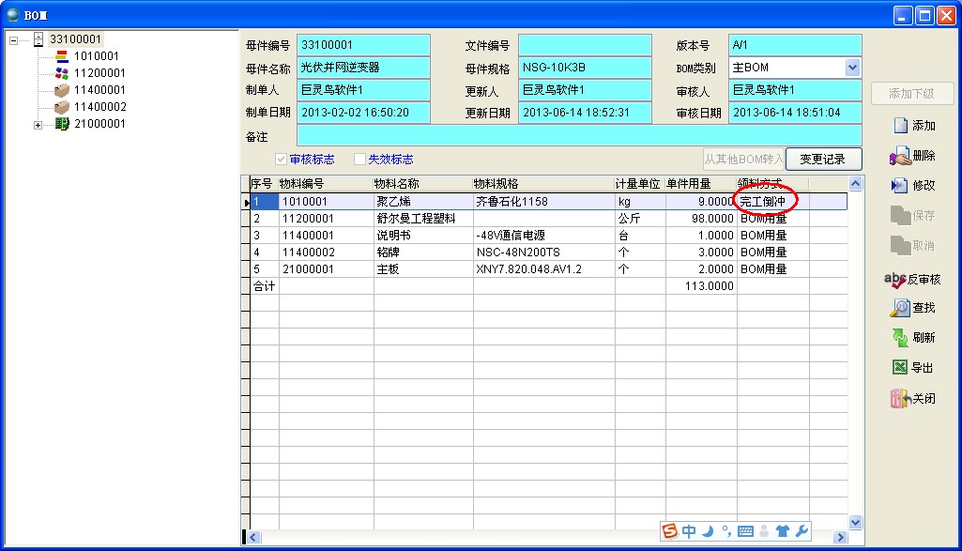Click the grid horizontal scroll left arrow
Image resolution: width=962 pixels, height=551 pixels.
pyautogui.click(x=253, y=538)
